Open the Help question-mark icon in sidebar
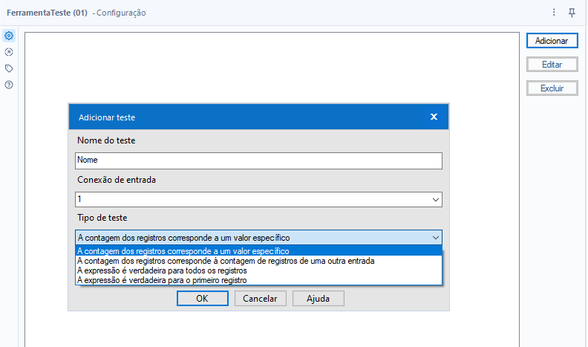Screen dimensions: 588x347 9,85
